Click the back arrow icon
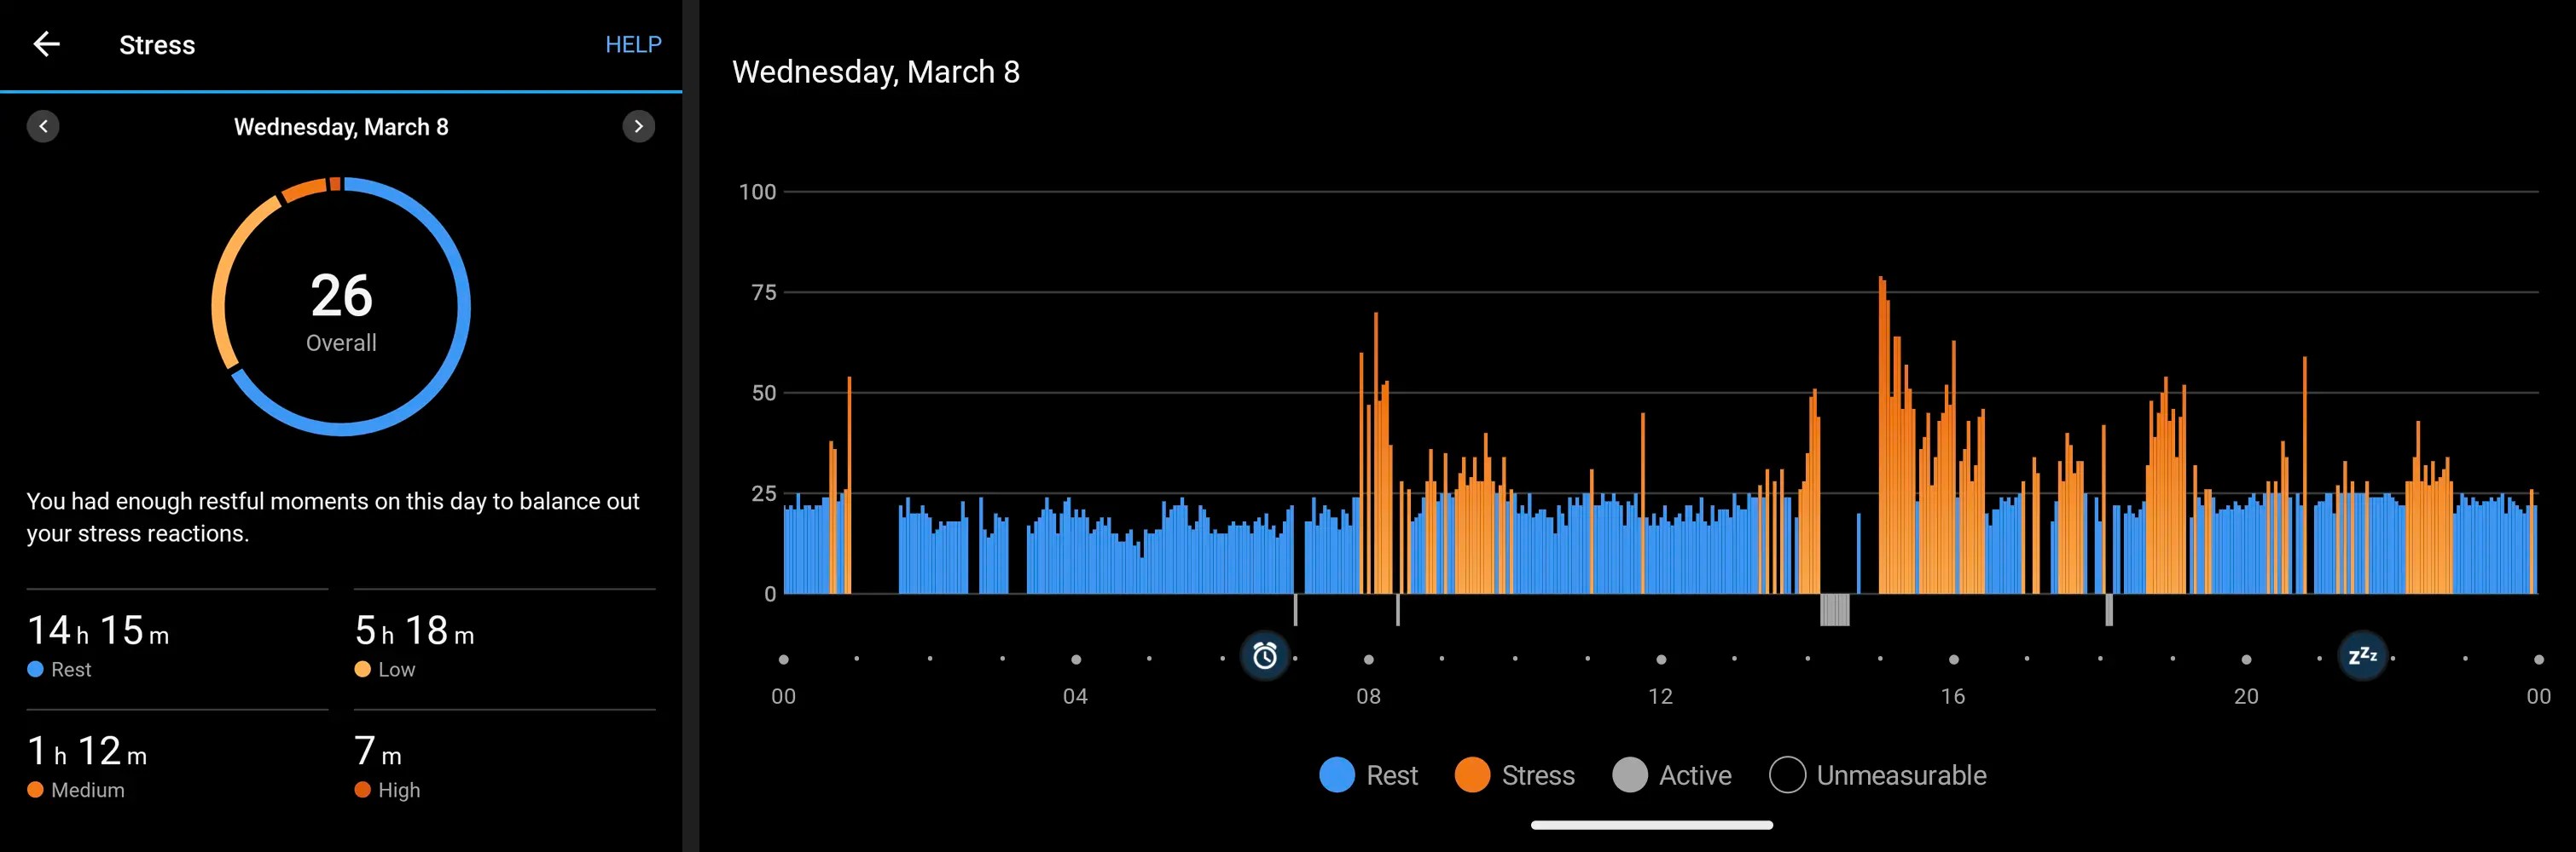The width and height of the screenshot is (2576, 852). point(46,44)
